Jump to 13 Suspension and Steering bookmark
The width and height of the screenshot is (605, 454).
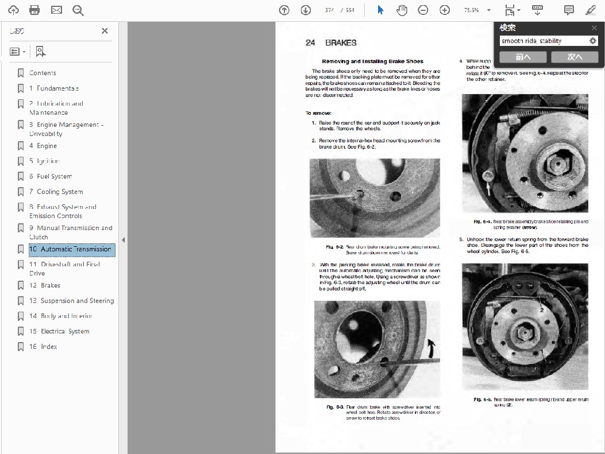[71, 301]
